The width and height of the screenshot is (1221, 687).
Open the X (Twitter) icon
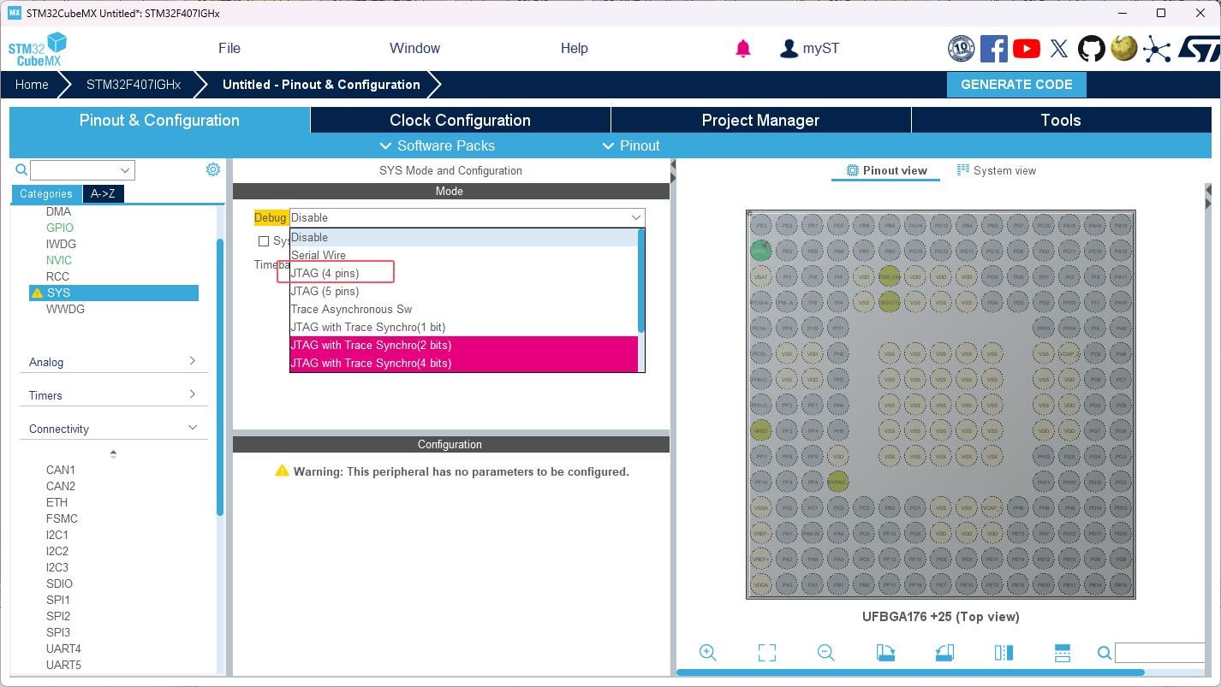point(1059,49)
